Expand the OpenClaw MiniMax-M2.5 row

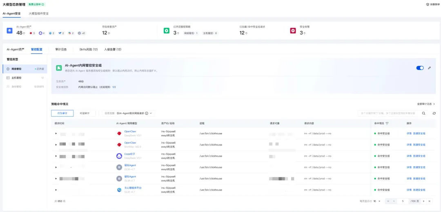(56, 145)
